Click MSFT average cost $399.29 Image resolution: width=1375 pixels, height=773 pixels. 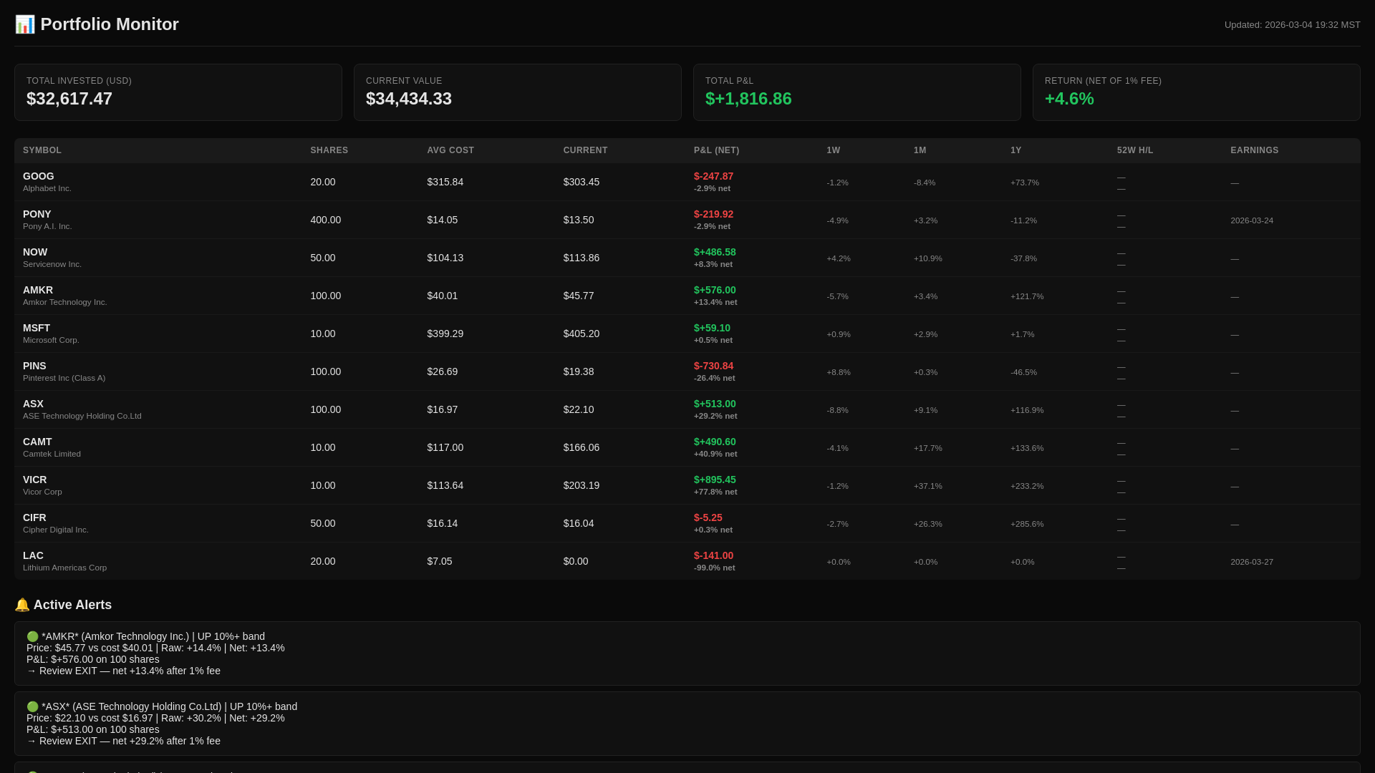pos(445,334)
